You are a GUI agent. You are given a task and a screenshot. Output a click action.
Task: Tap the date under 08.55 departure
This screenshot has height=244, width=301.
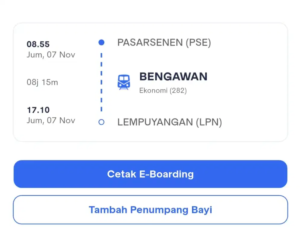(x=51, y=55)
